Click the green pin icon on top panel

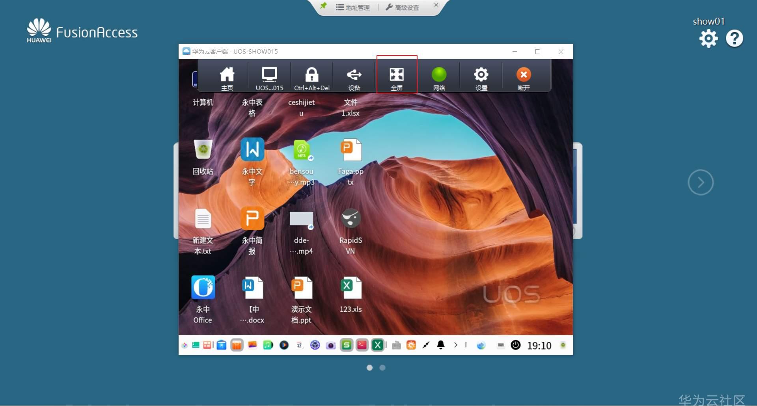tap(323, 6)
